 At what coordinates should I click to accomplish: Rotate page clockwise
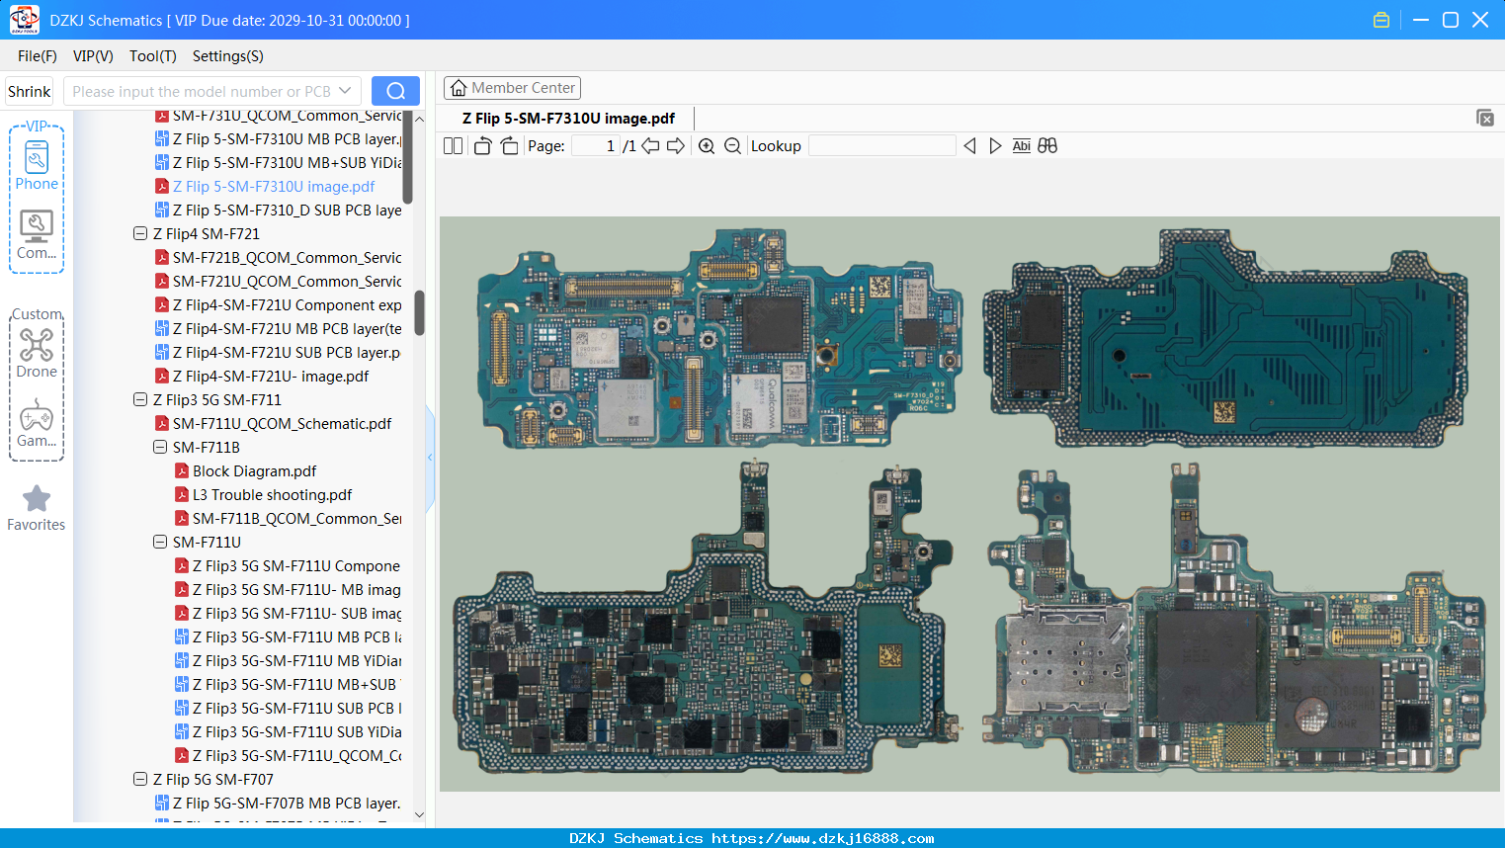coord(509,146)
